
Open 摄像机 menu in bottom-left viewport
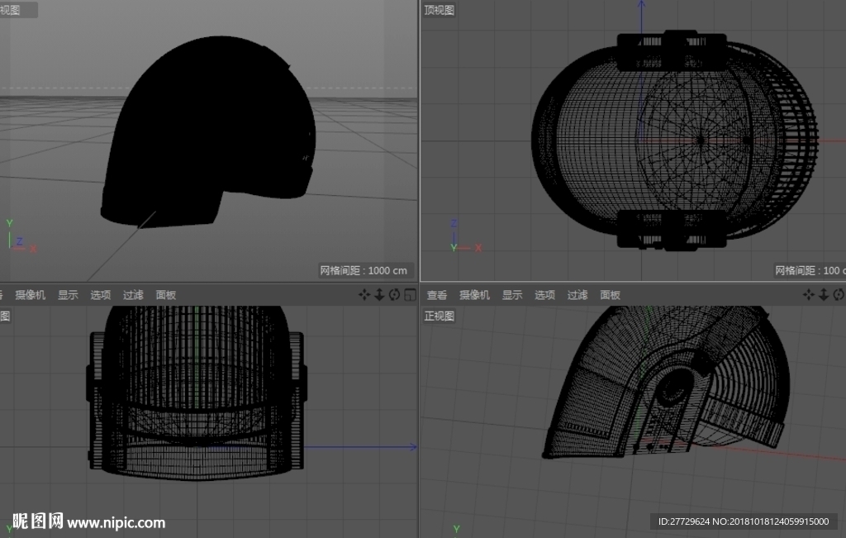point(31,295)
